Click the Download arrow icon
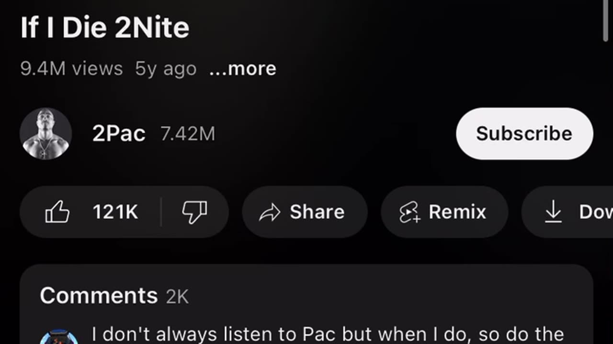This screenshot has height=344, width=613. coord(553,212)
